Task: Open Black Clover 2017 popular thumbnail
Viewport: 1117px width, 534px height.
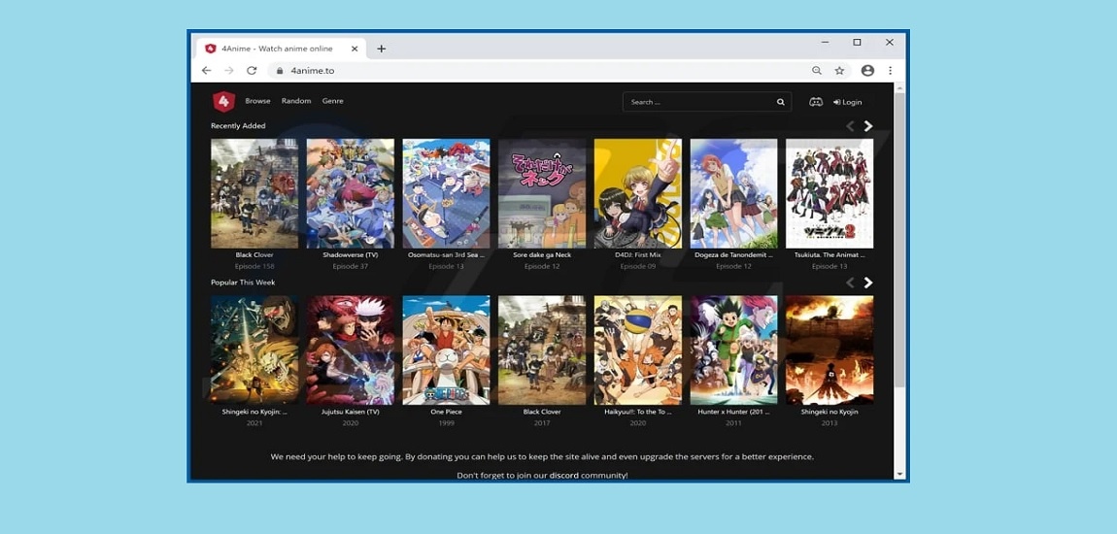Action: [x=542, y=350]
